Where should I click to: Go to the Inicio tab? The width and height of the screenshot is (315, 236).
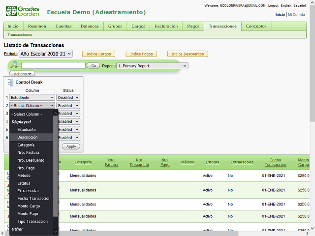pos(13,26)
